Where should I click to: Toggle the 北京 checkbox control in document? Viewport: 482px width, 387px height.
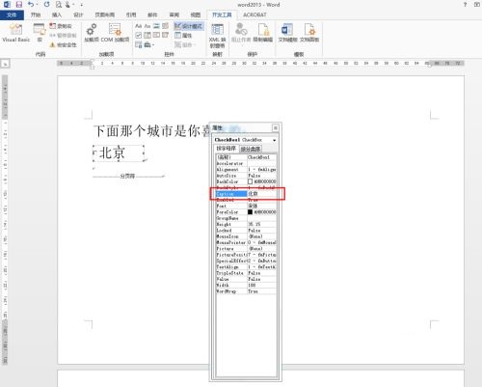tap(119, 153)
